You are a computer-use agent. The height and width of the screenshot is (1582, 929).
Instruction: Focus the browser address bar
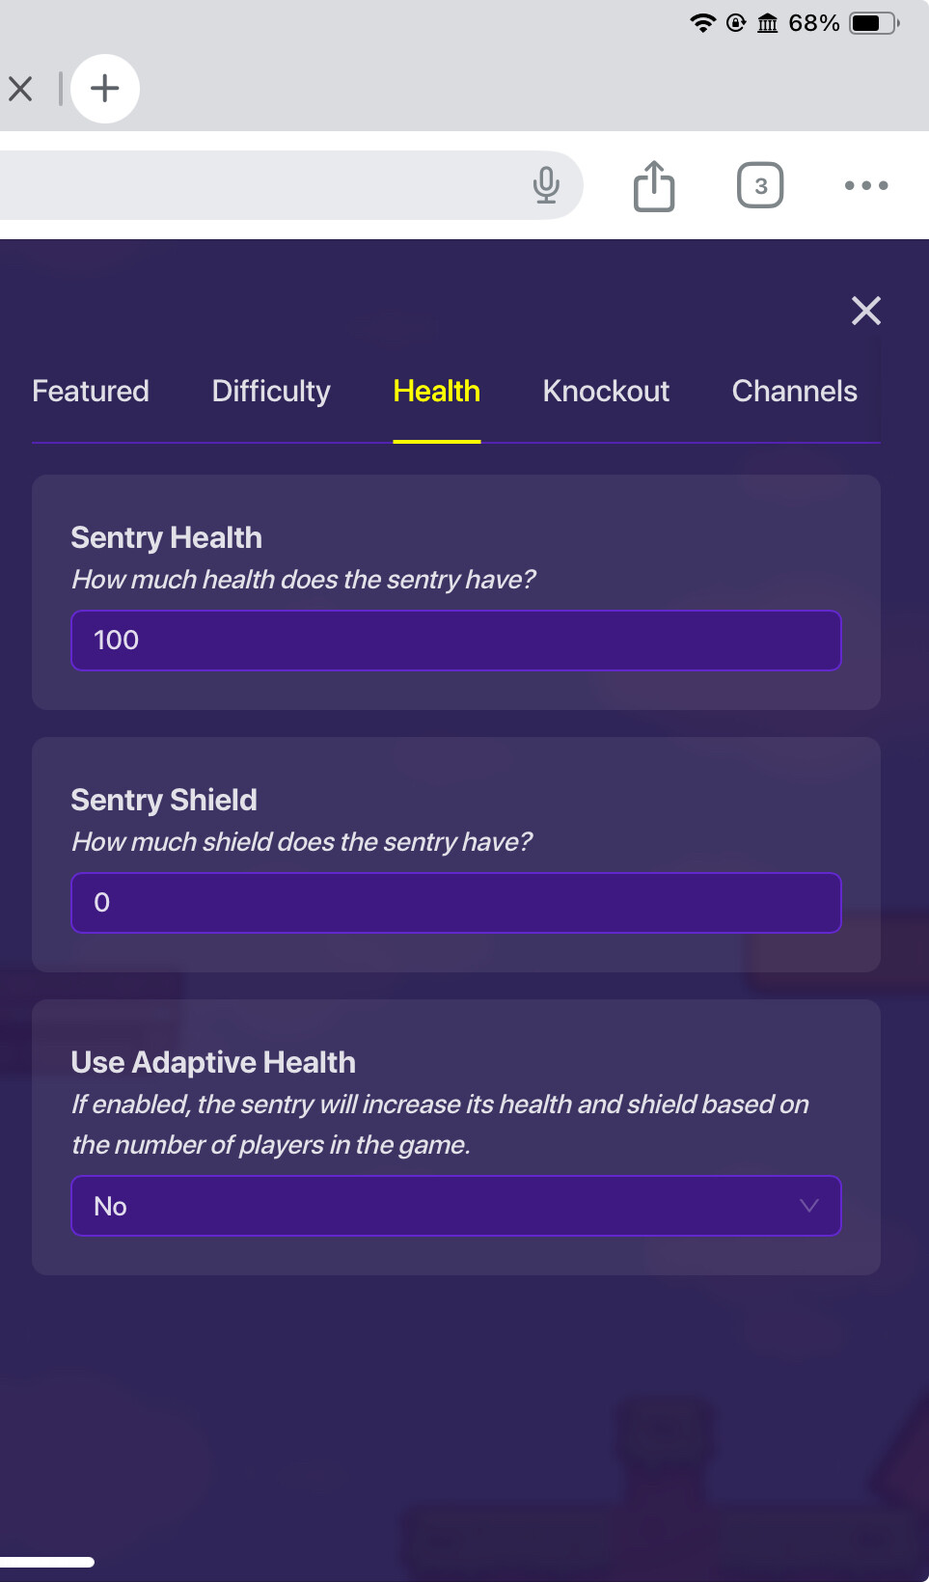(x=260, y=185)
